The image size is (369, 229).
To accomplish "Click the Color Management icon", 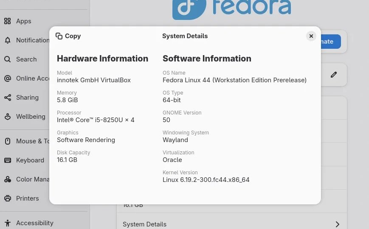I will (x=8, y=179).
